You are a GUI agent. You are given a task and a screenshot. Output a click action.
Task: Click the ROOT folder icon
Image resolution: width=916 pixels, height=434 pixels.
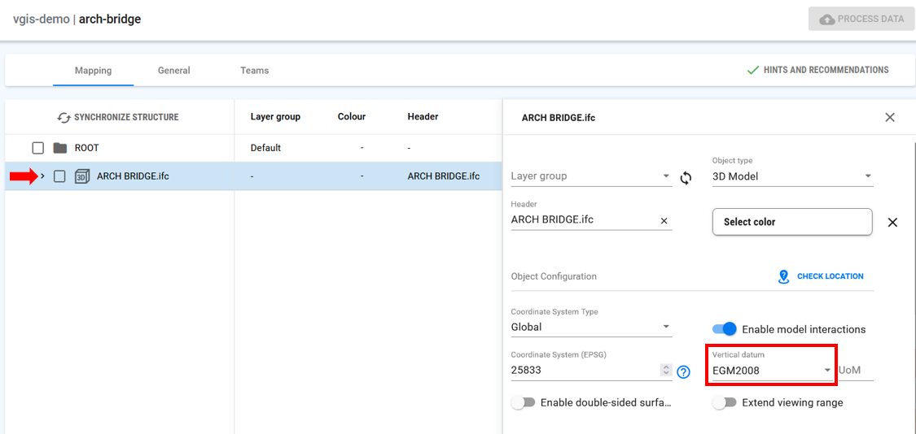59,148
